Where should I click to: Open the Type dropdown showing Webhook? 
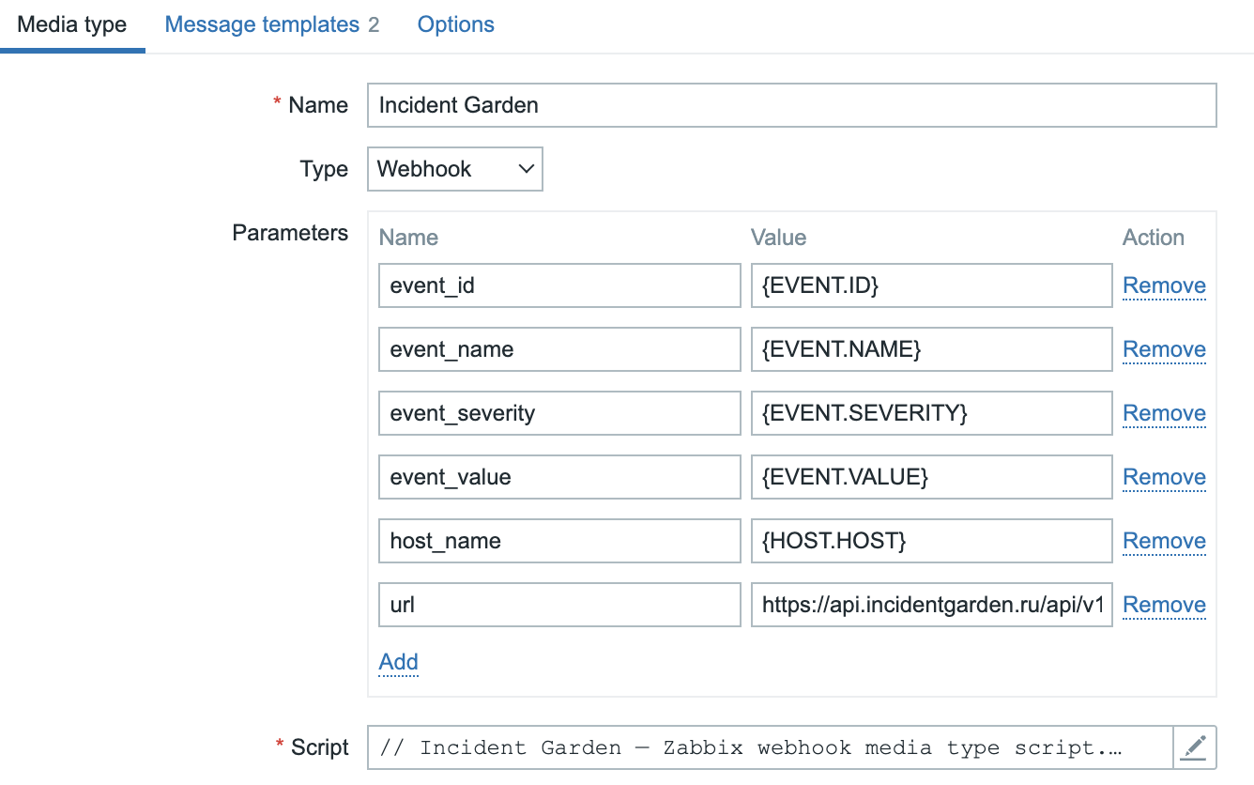pos(455,169)
